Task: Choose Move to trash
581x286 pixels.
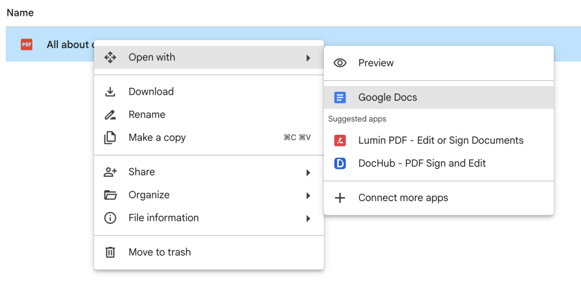Action: pos(209,253)
